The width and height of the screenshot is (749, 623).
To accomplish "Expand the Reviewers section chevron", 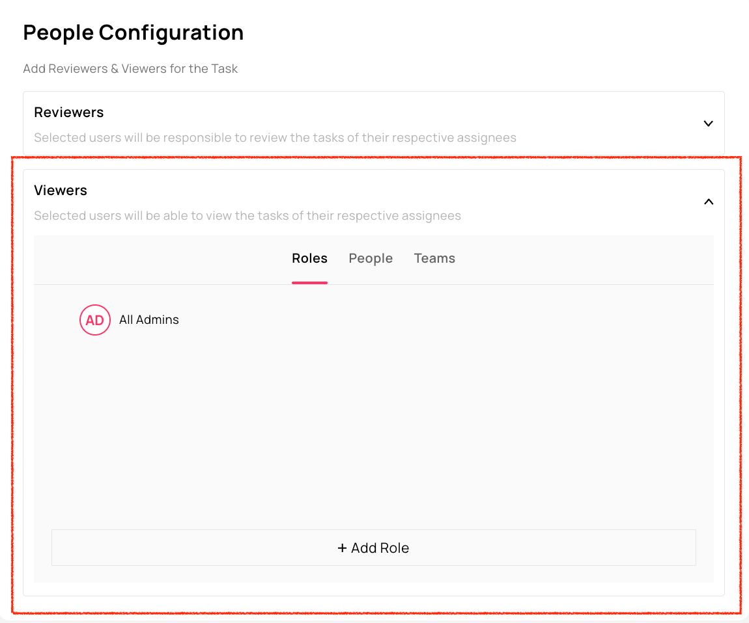I will (x=709, y=124).
